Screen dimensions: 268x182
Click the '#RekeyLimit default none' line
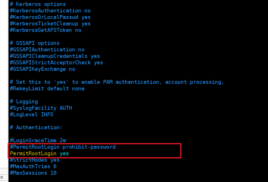point(47,89)
